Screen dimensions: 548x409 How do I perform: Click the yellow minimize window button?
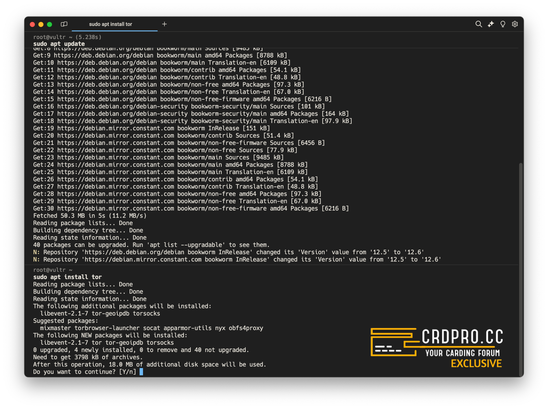pos(41,24)
